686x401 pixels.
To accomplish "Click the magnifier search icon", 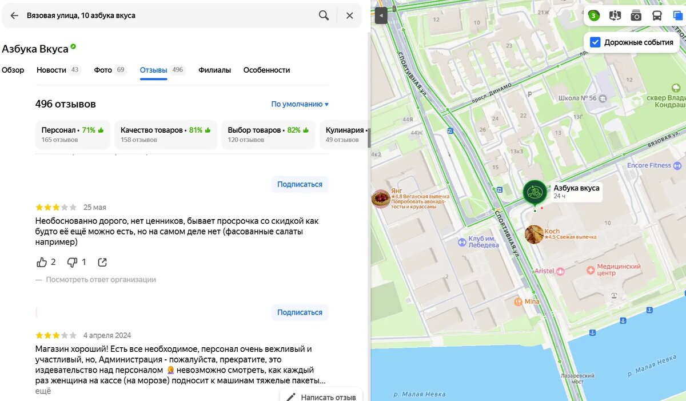I will [324, 15].
